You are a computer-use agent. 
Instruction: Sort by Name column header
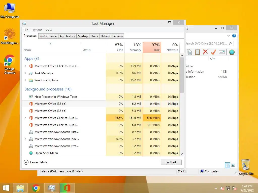51,47
